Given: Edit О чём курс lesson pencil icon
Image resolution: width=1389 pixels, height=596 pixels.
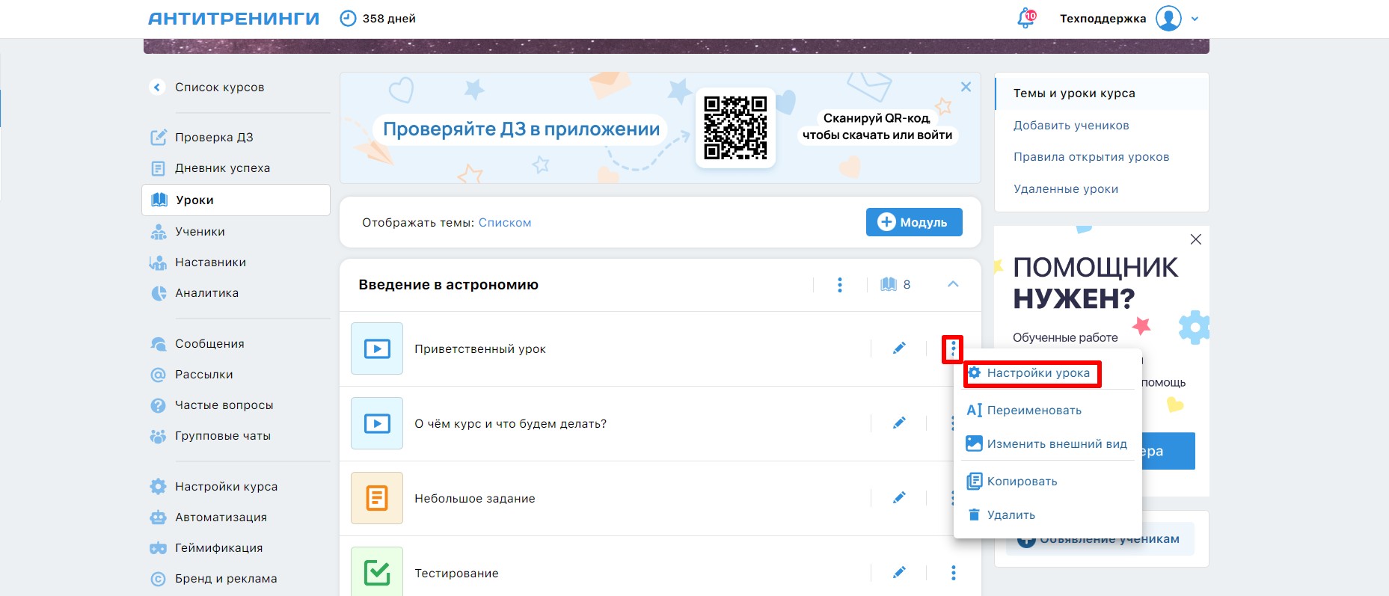Looking at the screenshot, I should 899,423.
